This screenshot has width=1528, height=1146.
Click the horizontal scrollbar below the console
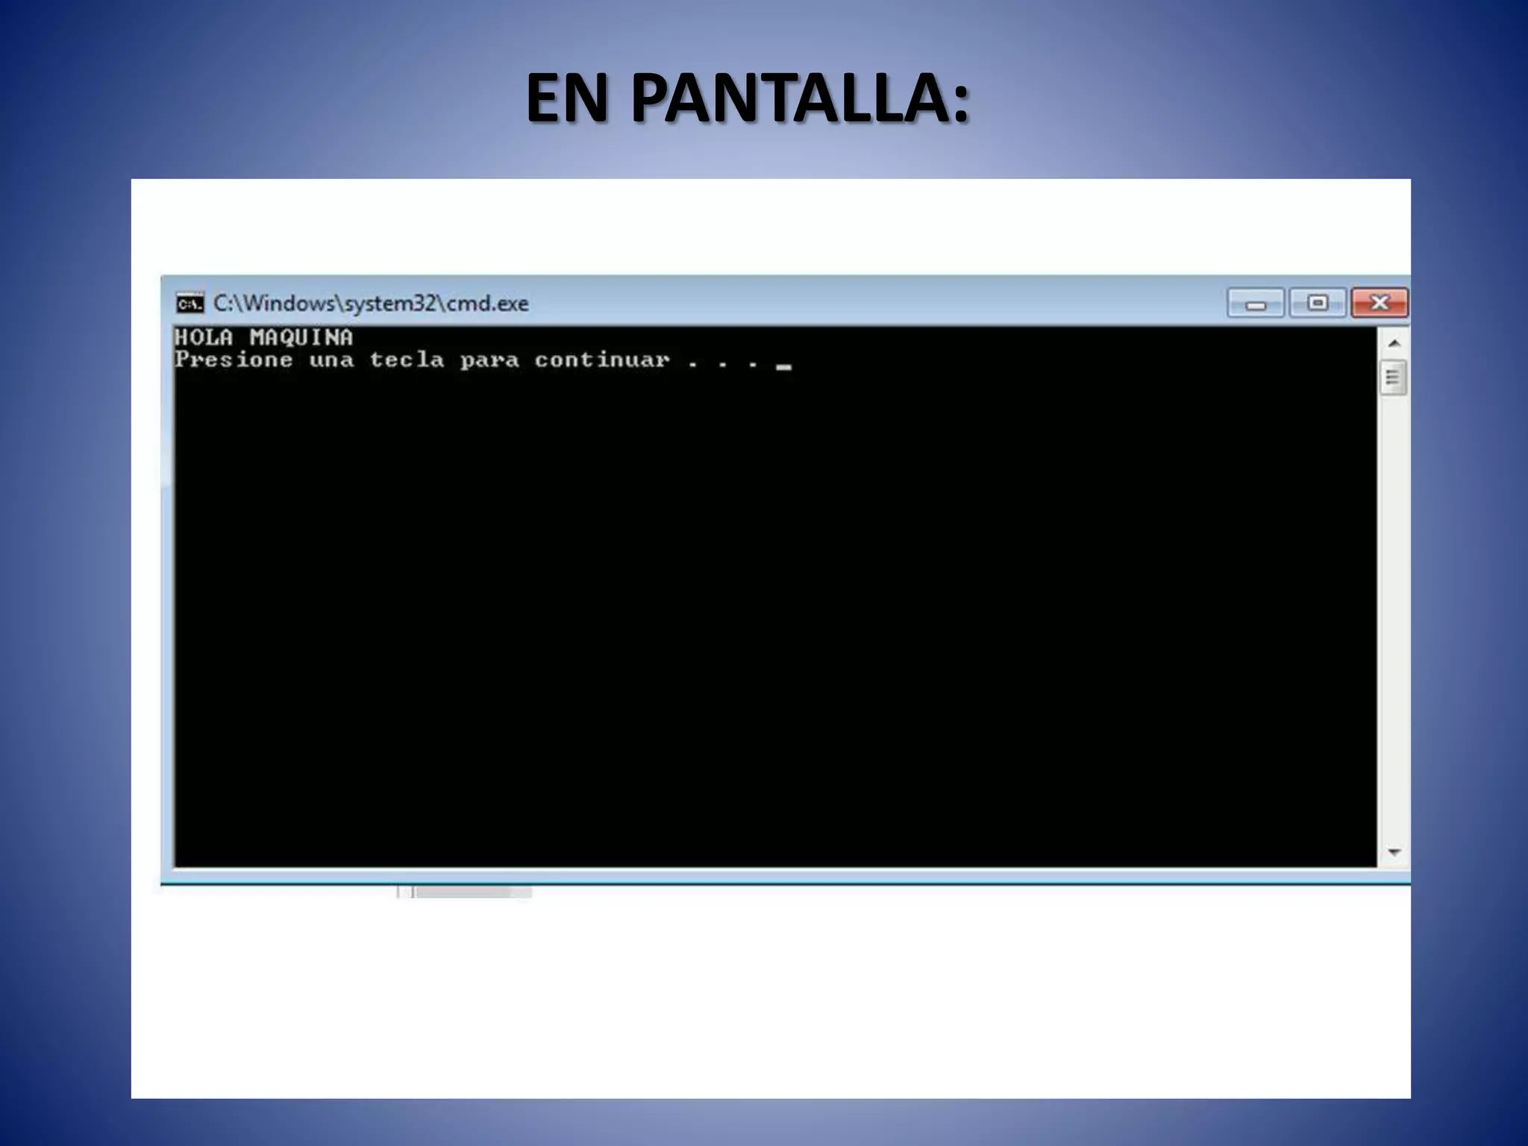click(465, 892)
